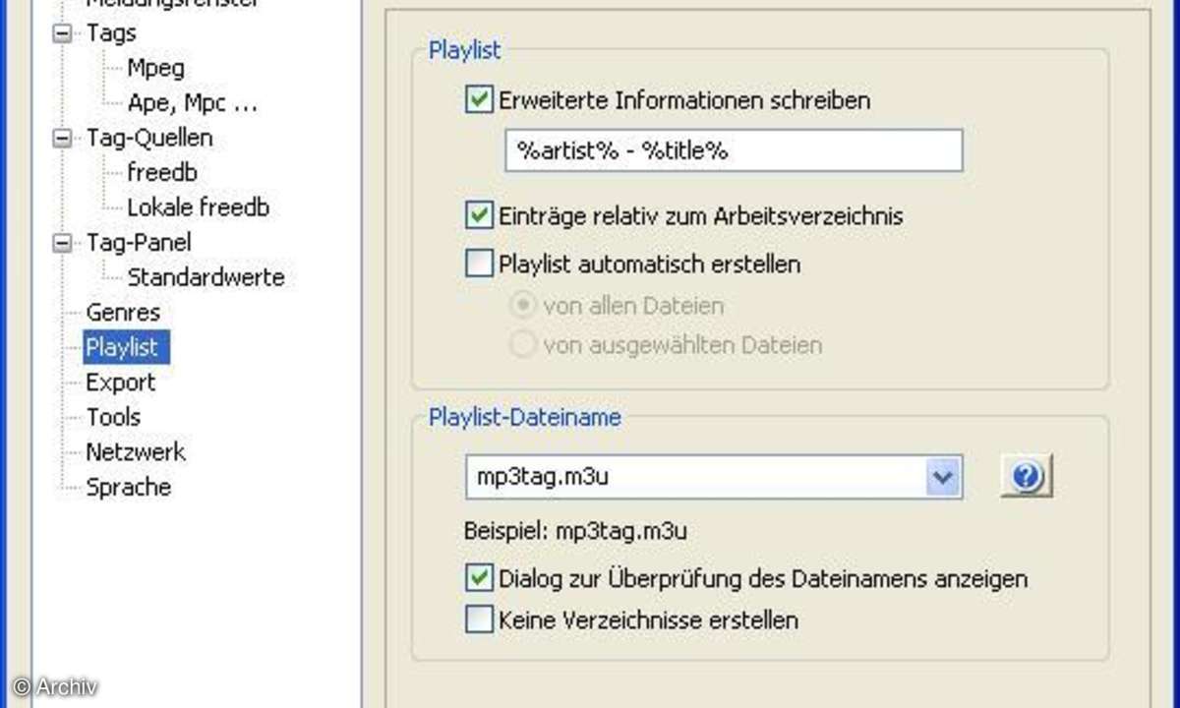Select the Tag-Quellen category label
The image size is (1180, 708).
tap(148, 138)
